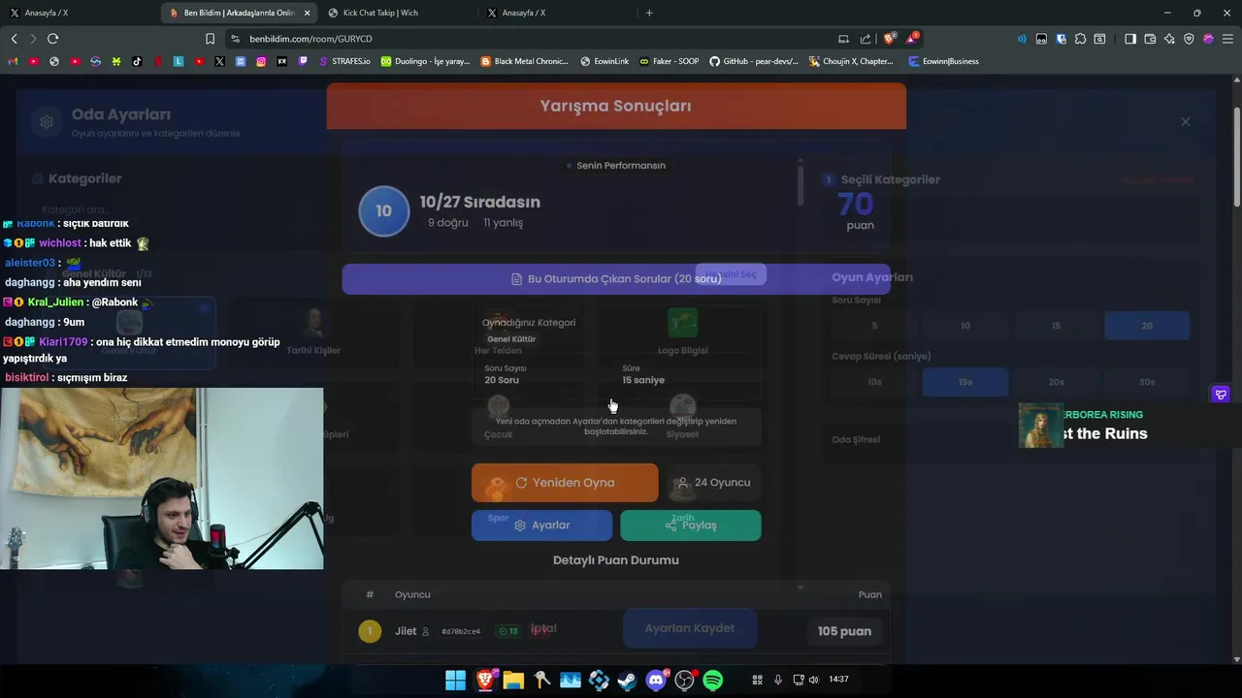Click the gear icon beside Oda Ayarları
Viewport: 1242px width, 698px height.
(x=46, y=122)
